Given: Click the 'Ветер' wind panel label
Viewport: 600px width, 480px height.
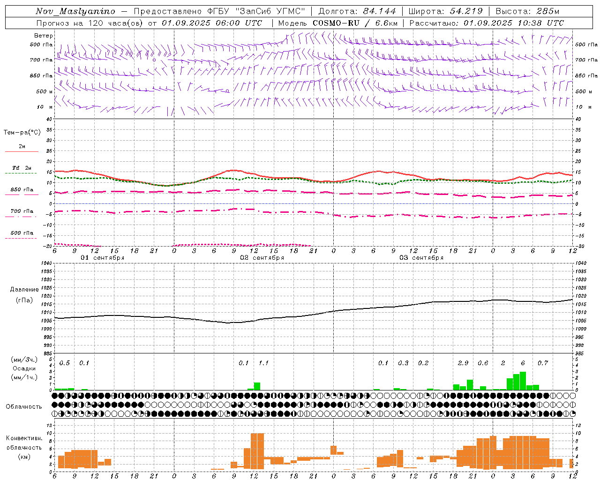Looking at the screenshot, I should click(x=44, y=36).
